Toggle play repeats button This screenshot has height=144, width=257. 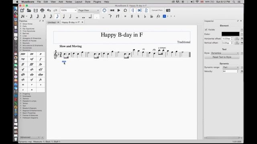(133, 10)
